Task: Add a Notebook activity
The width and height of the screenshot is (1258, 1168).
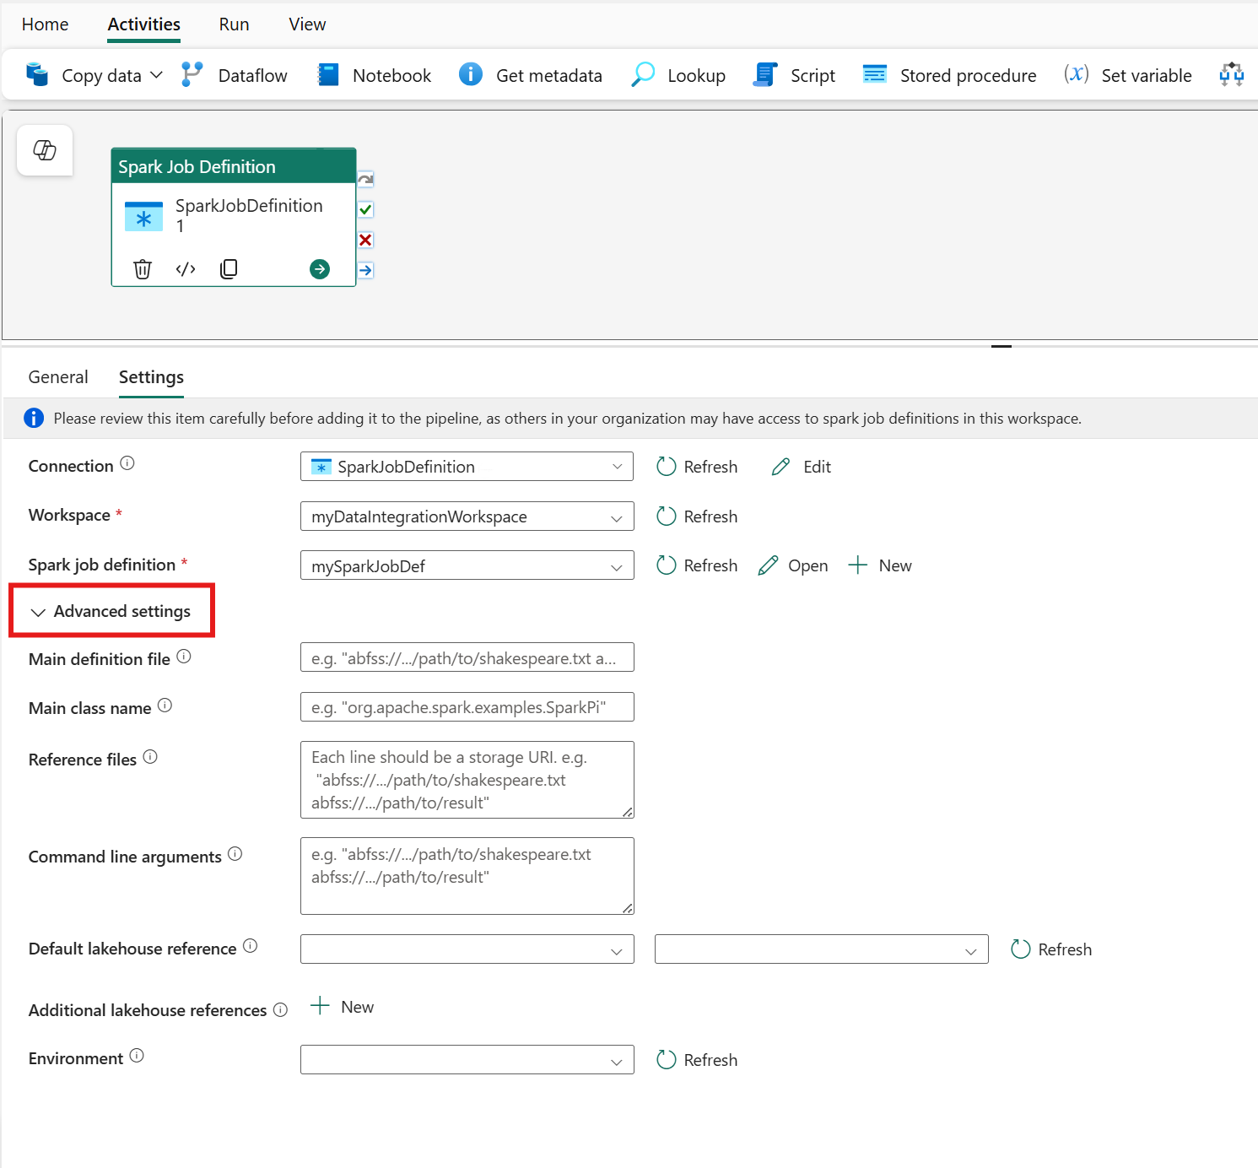Action: (x=375, y=76)
